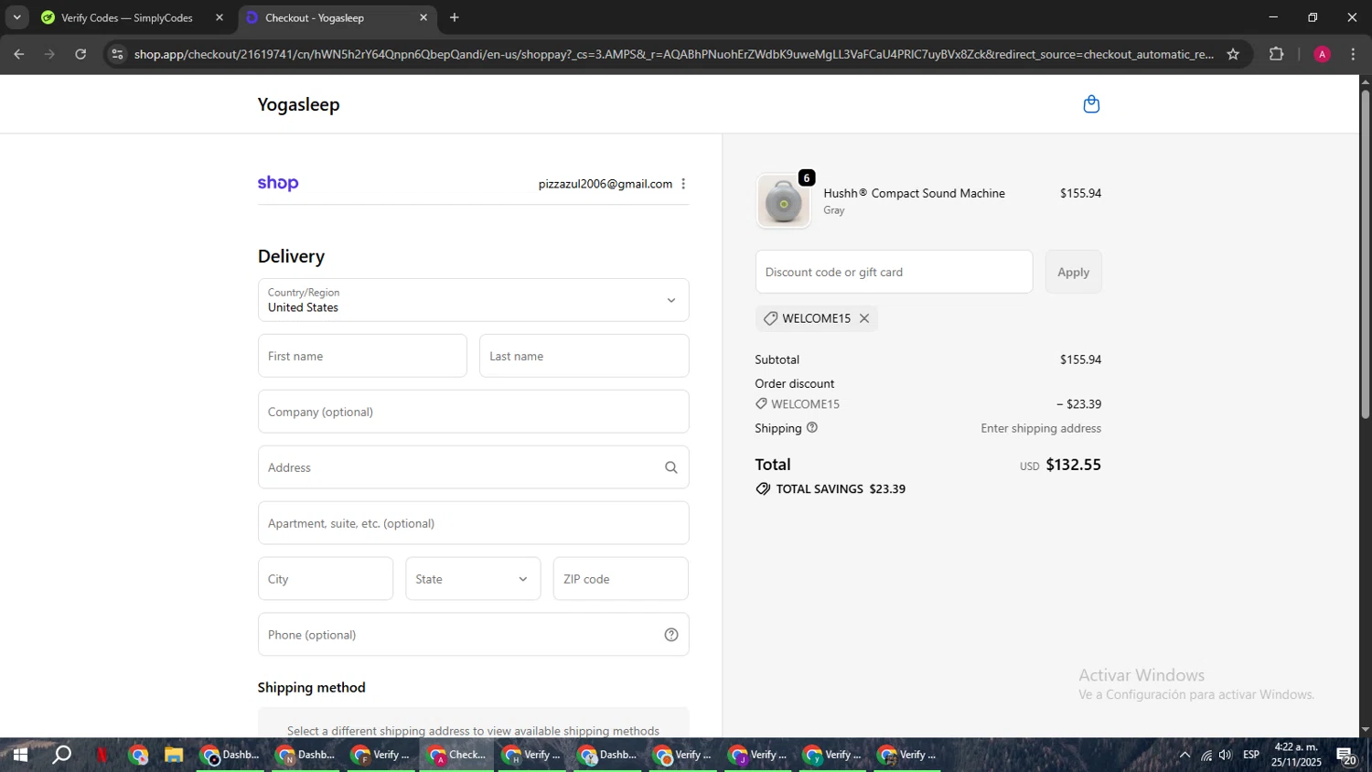
Task: Open the network status tray icon
Action: tap(1206, 756)
